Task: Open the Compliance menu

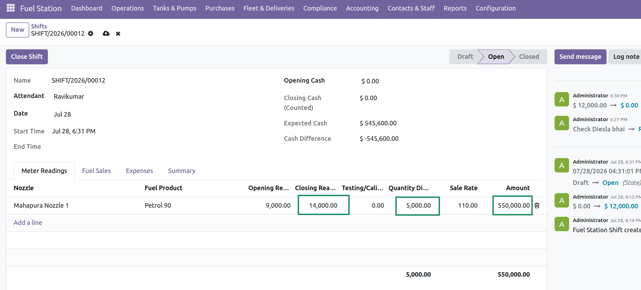Action: tap(320, 8)
